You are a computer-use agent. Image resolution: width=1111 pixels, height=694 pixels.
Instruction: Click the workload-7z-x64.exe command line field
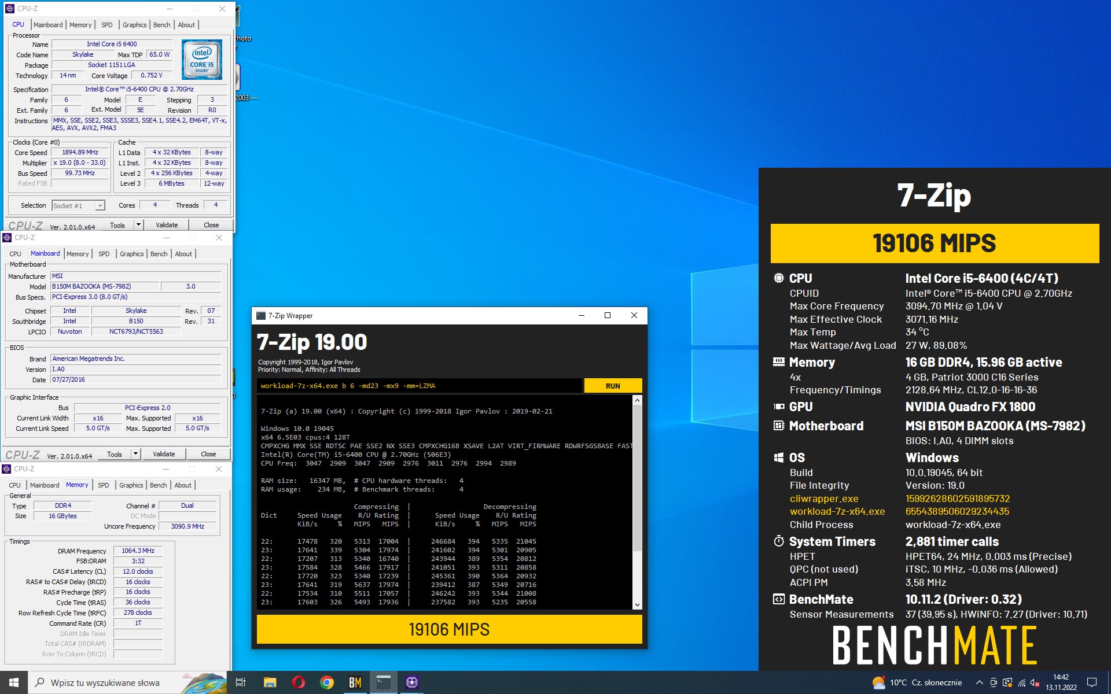pyautogui.click(x=420, y=386)
